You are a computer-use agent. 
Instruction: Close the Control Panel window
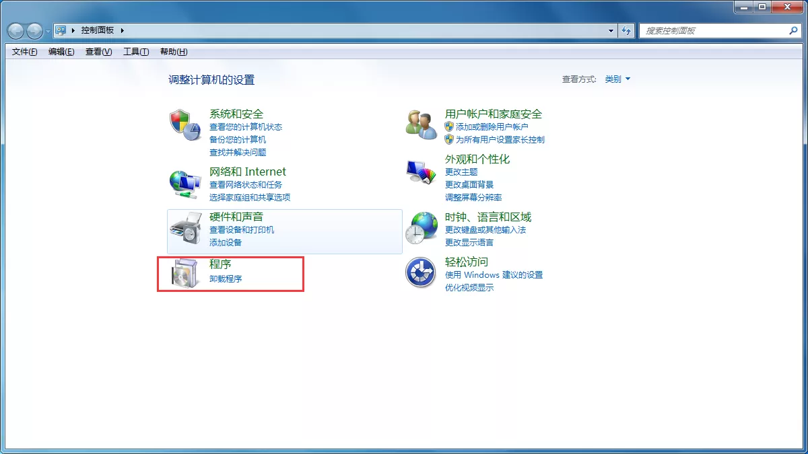point(786,7)
